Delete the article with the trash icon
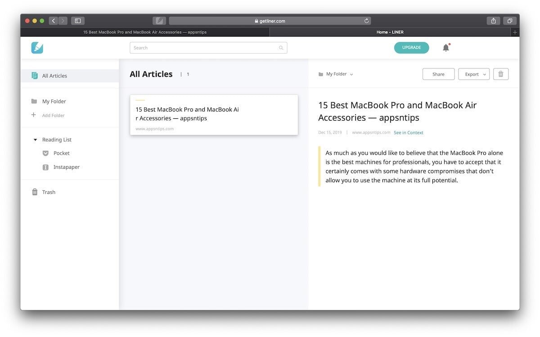The image size is (540, 337). click(x=500, y=74)
